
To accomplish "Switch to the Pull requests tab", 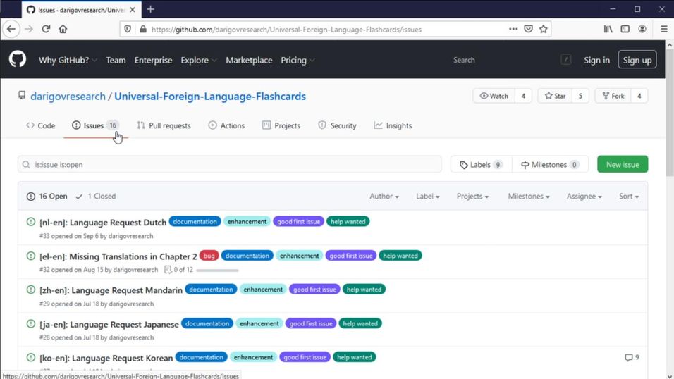I will tap(164, 125).
